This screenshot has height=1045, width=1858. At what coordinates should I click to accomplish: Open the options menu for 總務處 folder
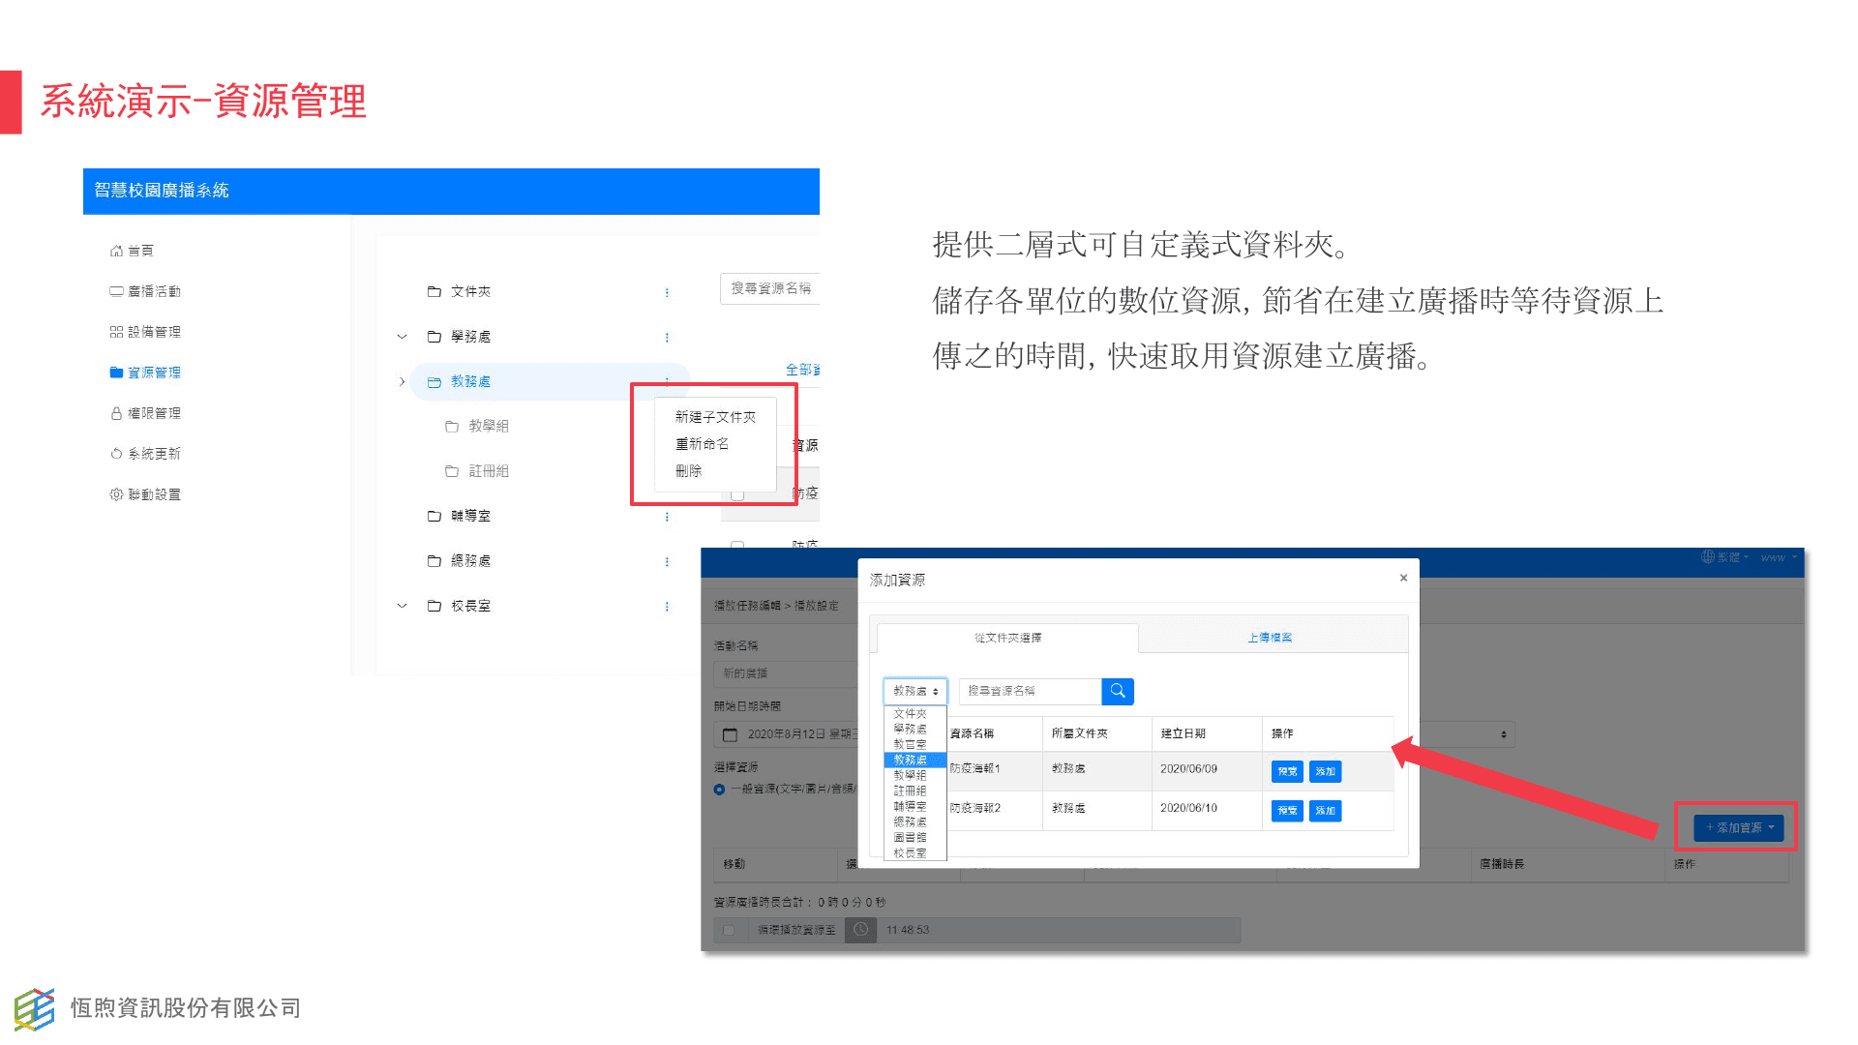(x=667, y=562)
